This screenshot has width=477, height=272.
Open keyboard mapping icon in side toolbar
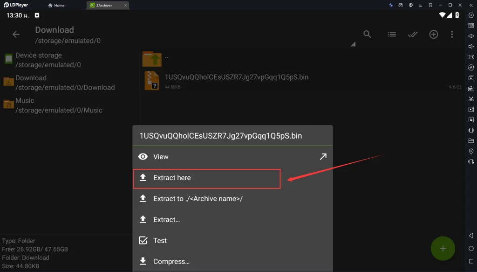coord(471,26)
